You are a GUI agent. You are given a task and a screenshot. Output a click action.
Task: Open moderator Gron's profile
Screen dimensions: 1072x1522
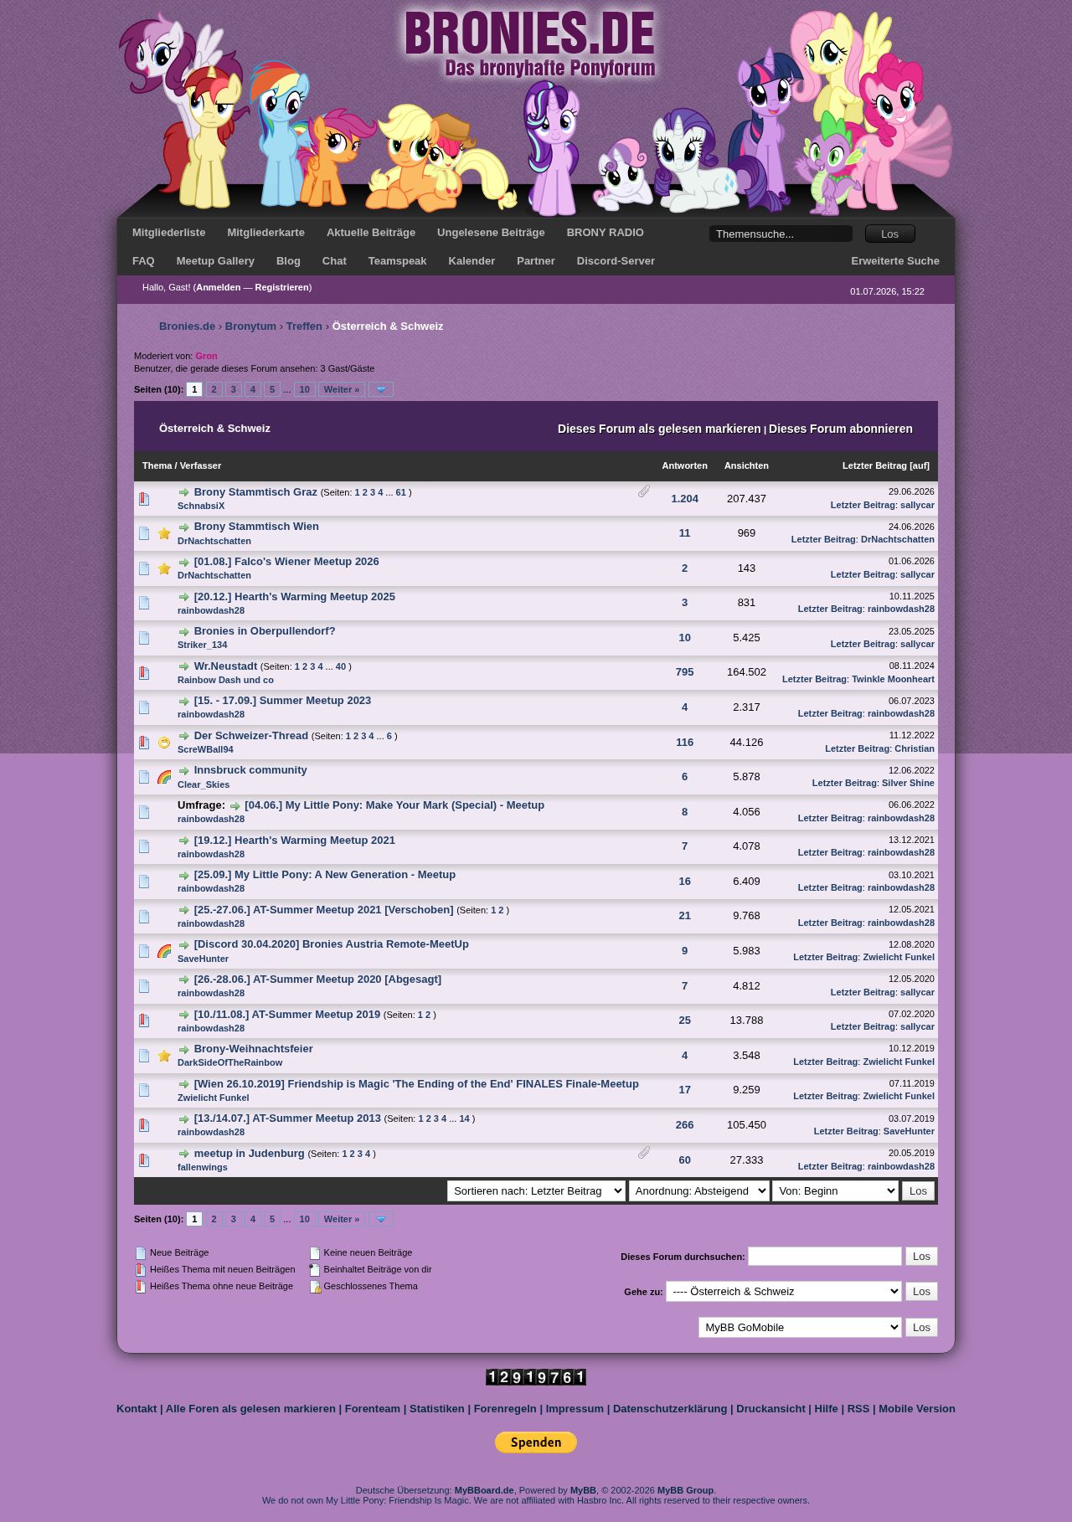(x=206, y=356)
